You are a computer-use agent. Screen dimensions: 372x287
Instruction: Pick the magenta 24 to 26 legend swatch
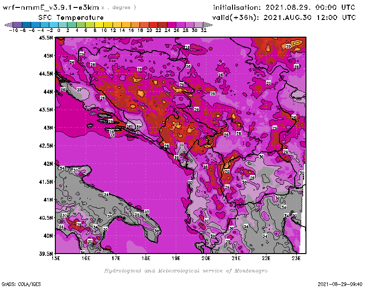pyautogui.click(x=172, y=25)
